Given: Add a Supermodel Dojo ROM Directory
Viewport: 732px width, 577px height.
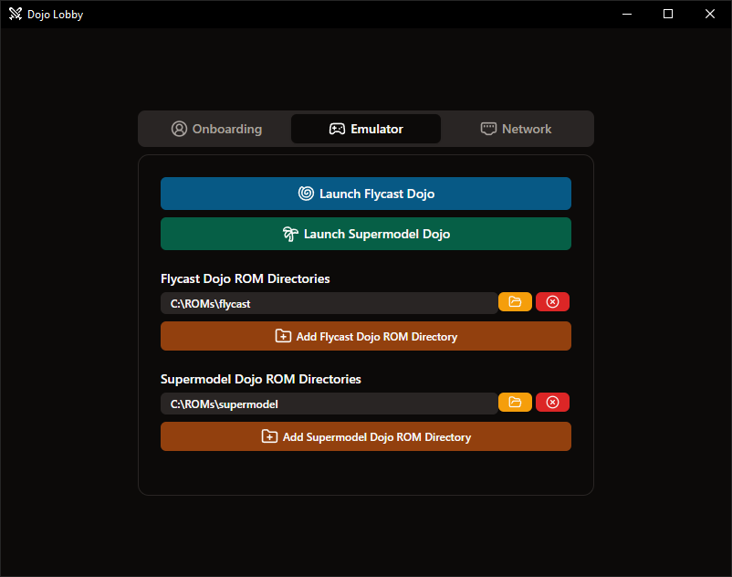Looking at the screenshot, I should pyautogui.click(x=366, y=436).
